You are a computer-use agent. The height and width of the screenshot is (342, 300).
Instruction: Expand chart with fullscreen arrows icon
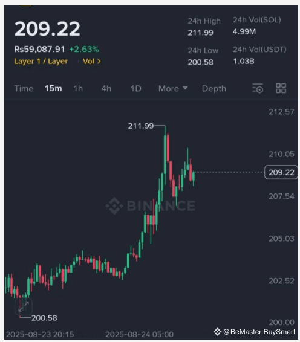click(x=24, y=306)
